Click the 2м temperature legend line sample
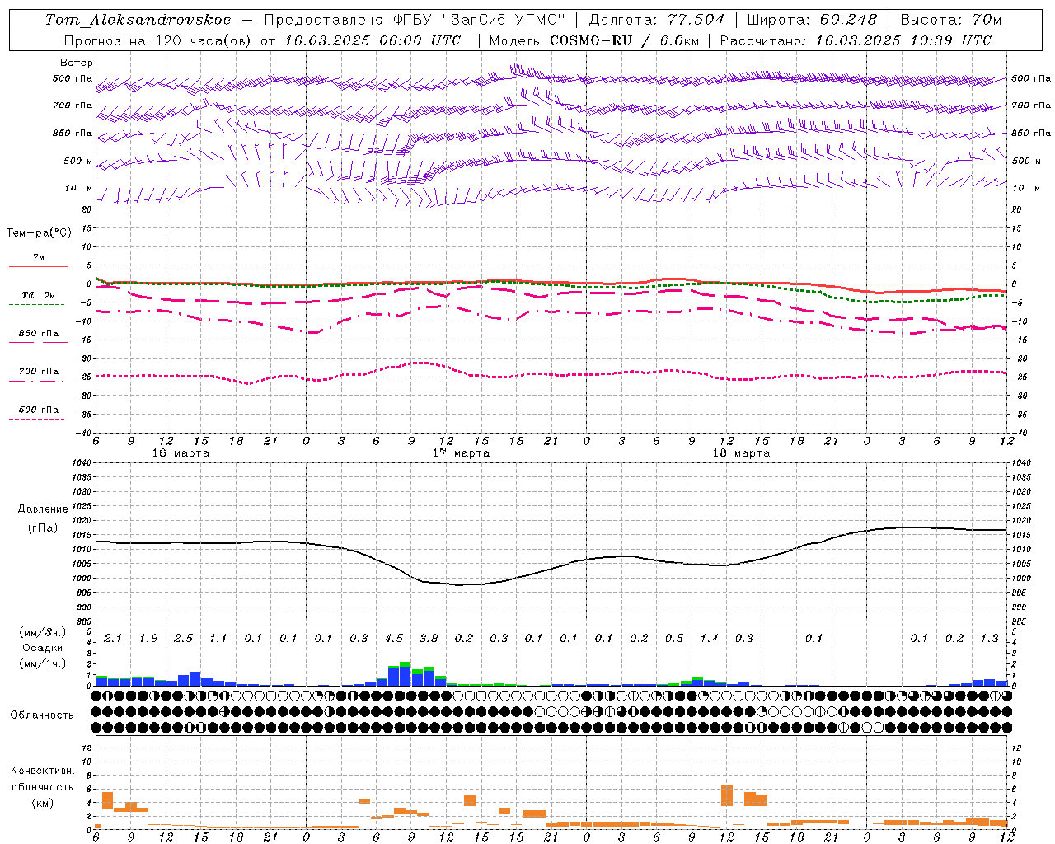Screen dimensions: 1055x844 click(x=38, y=267)
